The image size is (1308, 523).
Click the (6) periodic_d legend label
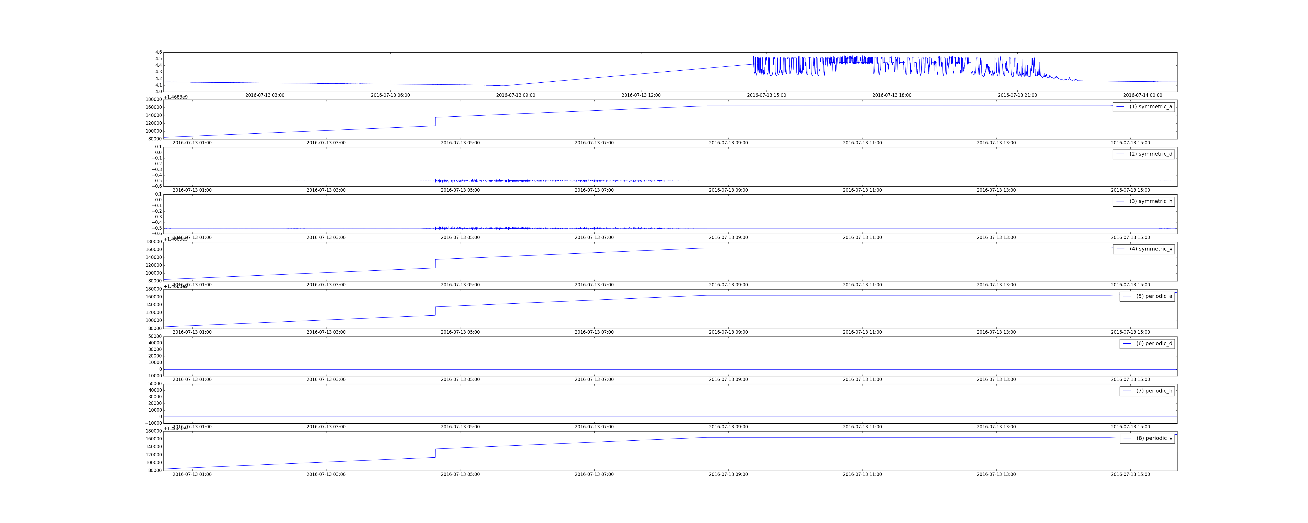click(1154, 343)
